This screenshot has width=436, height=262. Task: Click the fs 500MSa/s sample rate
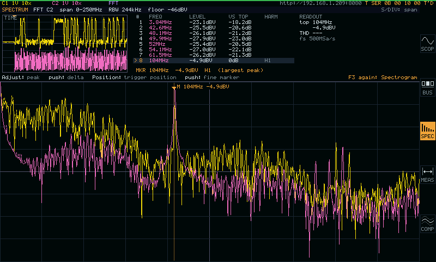coord(317,39)
